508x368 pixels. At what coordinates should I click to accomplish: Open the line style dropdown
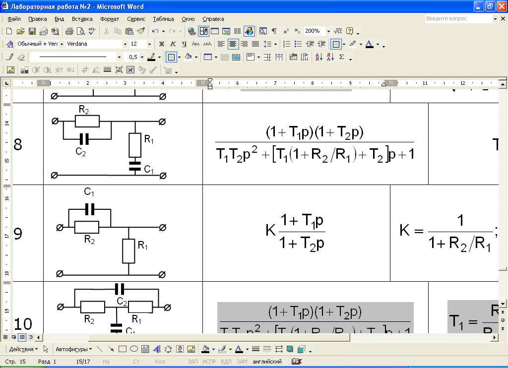119,58
